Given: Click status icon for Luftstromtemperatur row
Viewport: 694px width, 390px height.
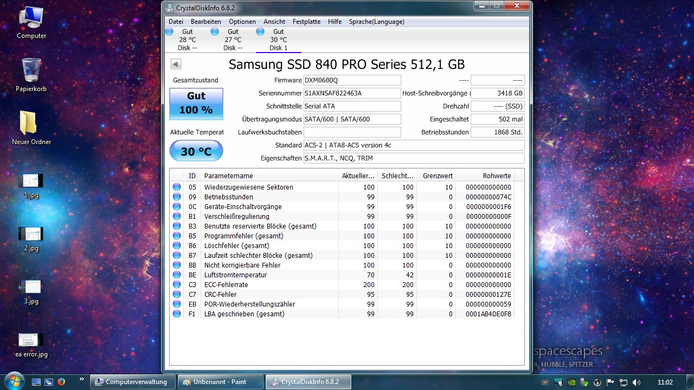Looking at the screenshot, I should [177, 275].
